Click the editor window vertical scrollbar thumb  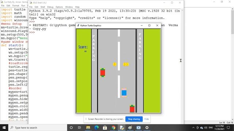[x=233, y=22]
